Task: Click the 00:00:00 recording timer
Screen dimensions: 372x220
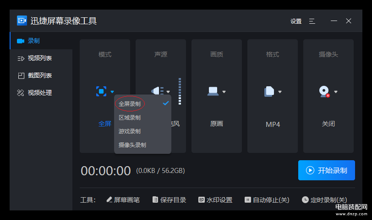Action: tap(105, 171)
